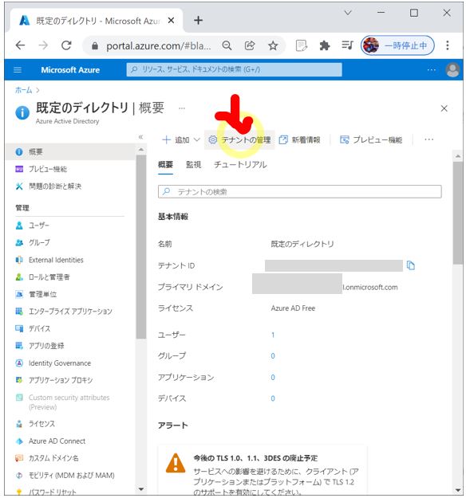Open the デバイス count link 0
The width and height of the screenshot is (466, 498).
273,398
